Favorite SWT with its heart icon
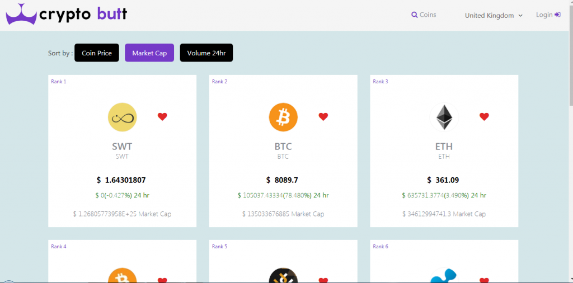Viewport: 573px width, 283px height. (x=162, y=116)
